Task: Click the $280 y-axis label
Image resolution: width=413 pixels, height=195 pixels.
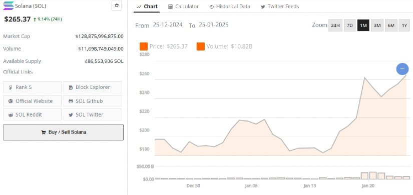Action: click(144, 54)
